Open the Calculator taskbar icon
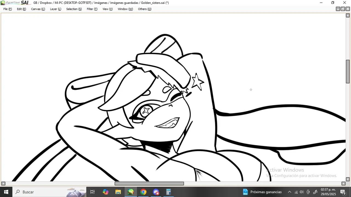Screen dimensions: 351x197 click(168, 192)
